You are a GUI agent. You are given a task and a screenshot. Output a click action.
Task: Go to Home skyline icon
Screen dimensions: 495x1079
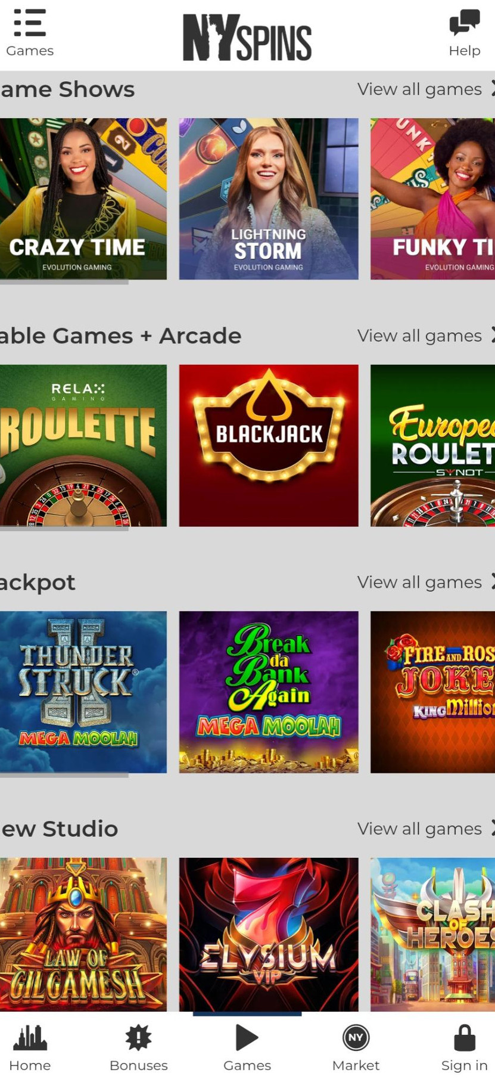[x=30, y=1038]
